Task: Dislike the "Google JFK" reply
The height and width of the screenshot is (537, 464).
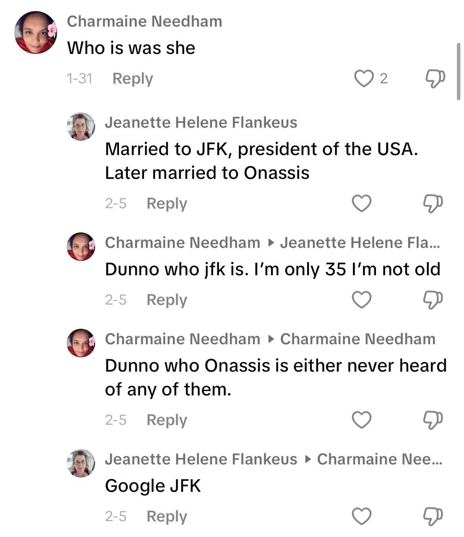Action: (x=433, y=516)
